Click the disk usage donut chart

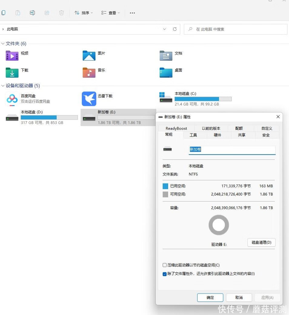click(219, 225)
